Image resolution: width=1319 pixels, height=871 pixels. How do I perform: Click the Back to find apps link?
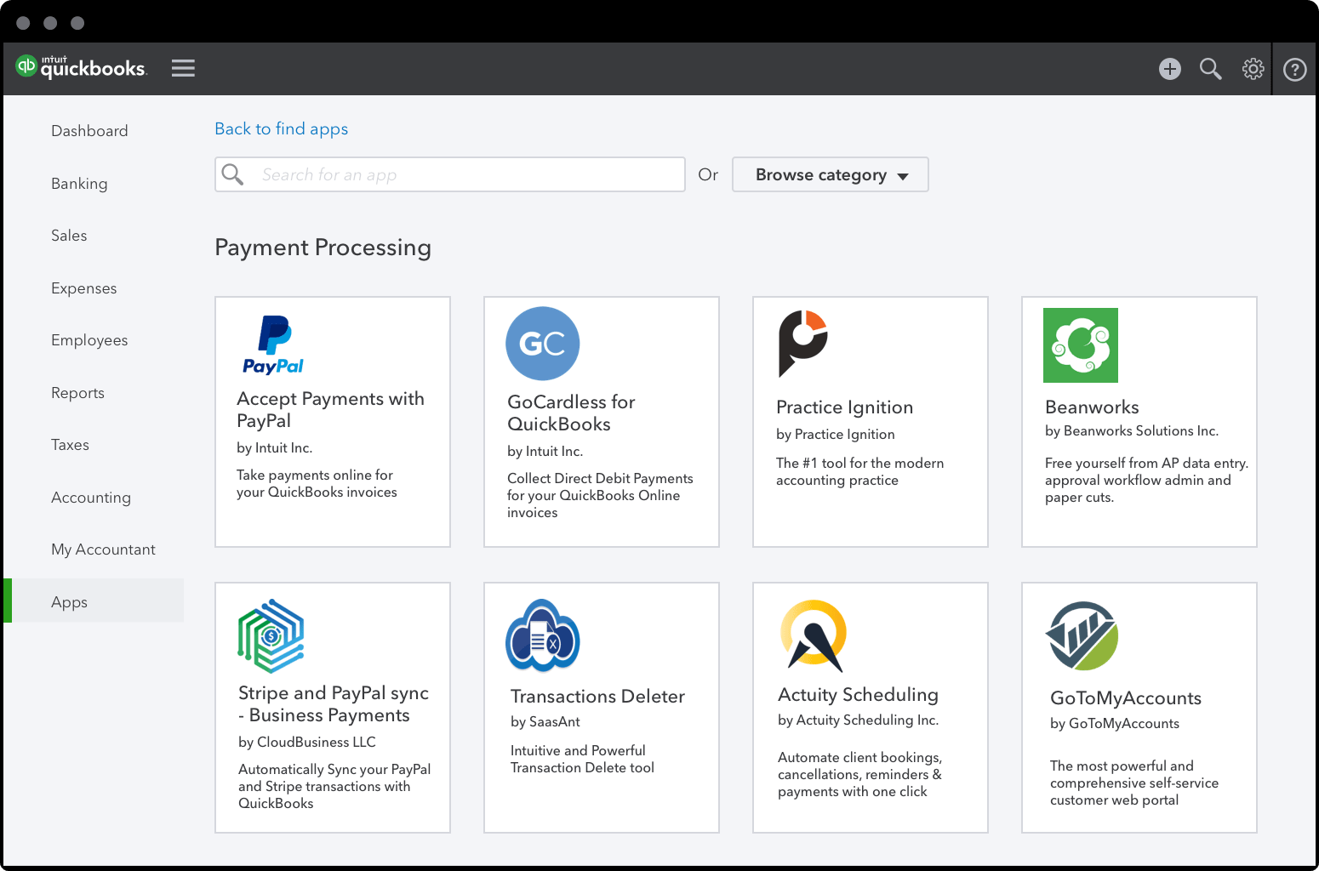282,129
